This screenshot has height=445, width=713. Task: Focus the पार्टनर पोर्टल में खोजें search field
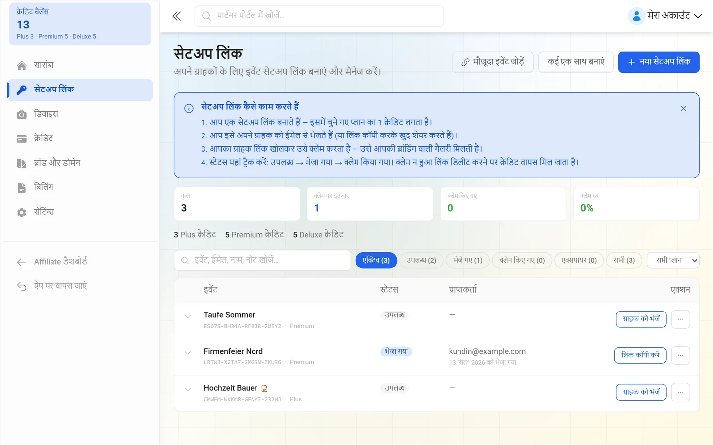point(319,16)
